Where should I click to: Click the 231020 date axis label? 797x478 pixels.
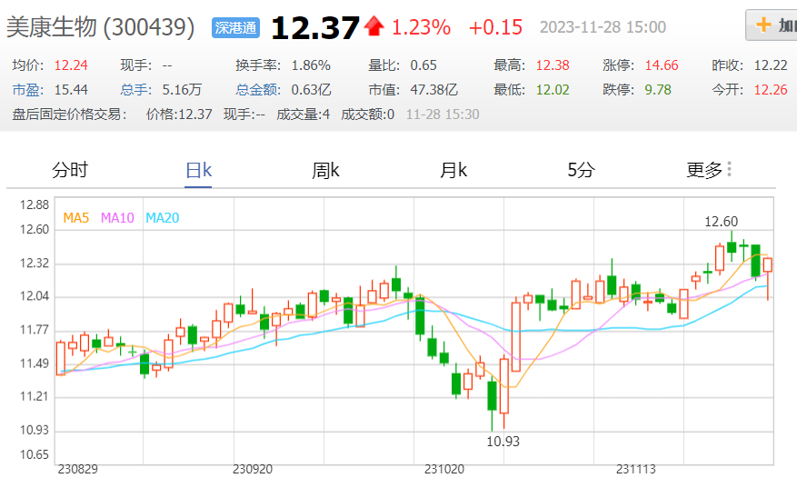pos(444,469)
